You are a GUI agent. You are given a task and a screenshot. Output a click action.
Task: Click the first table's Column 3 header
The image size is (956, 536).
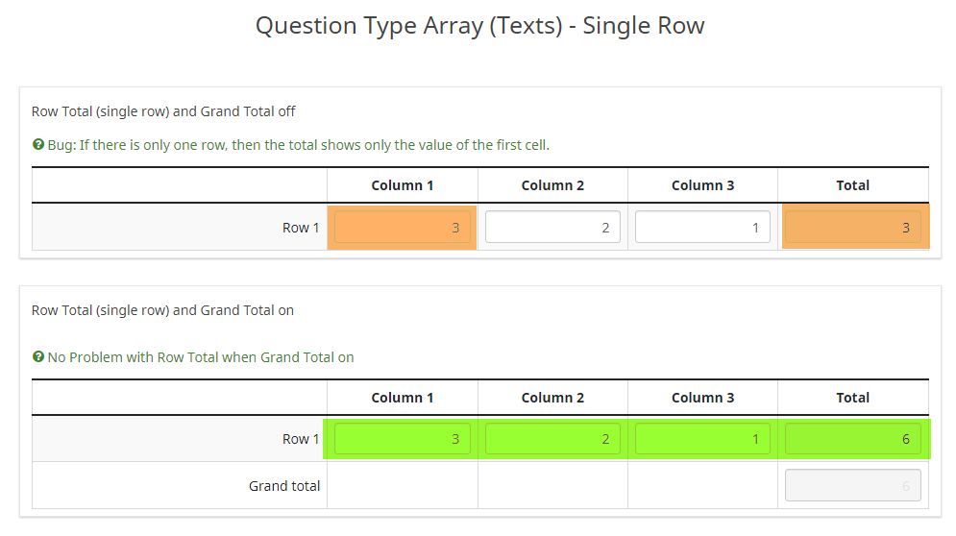[702, 185]
